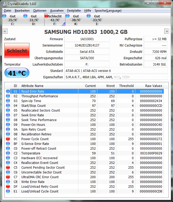Open the Optionen menu
This screenshot has width=173, height=202.
click(40, 11)
